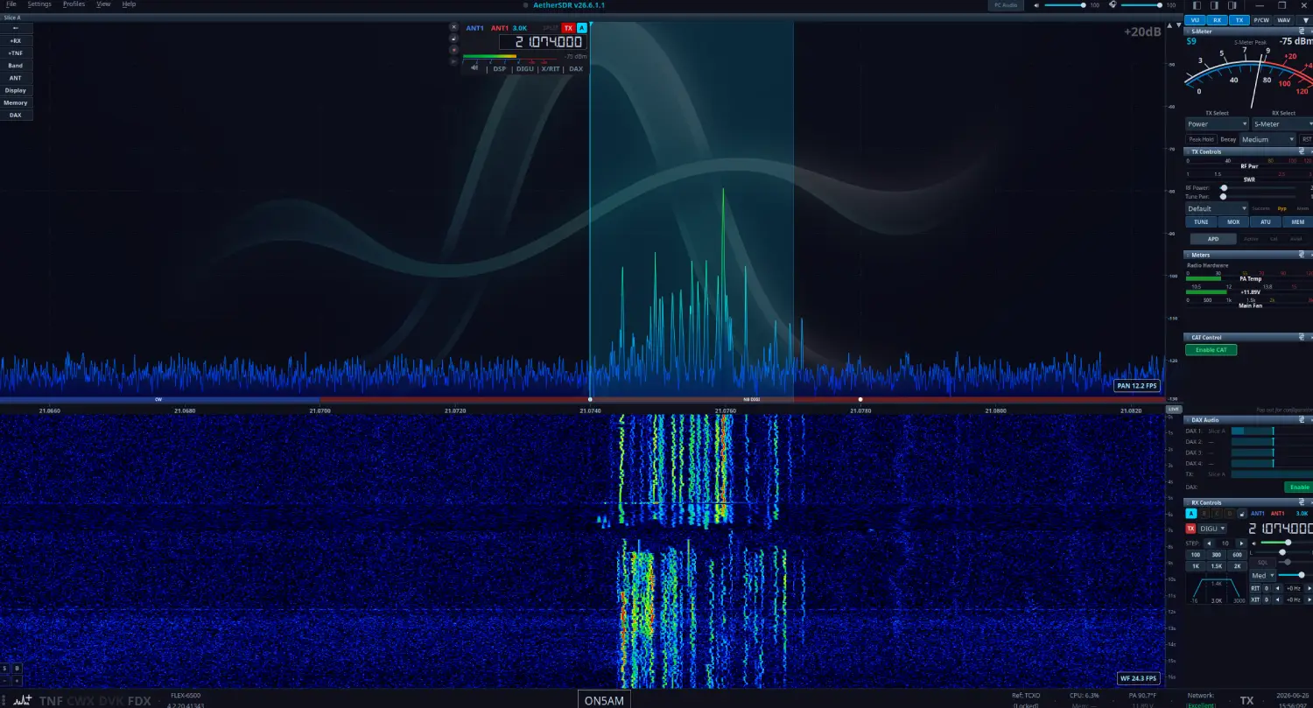
Task: Toggle the APD button in TX Controls
Action: [1213, 239]
